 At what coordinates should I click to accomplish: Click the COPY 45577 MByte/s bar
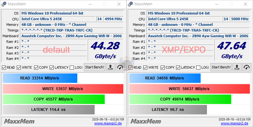54,99
